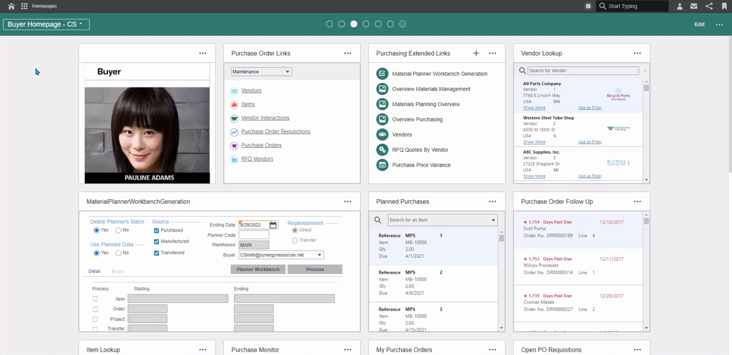
Task: Uncheck the Purchased source checkbox
Action: (156, 231)
